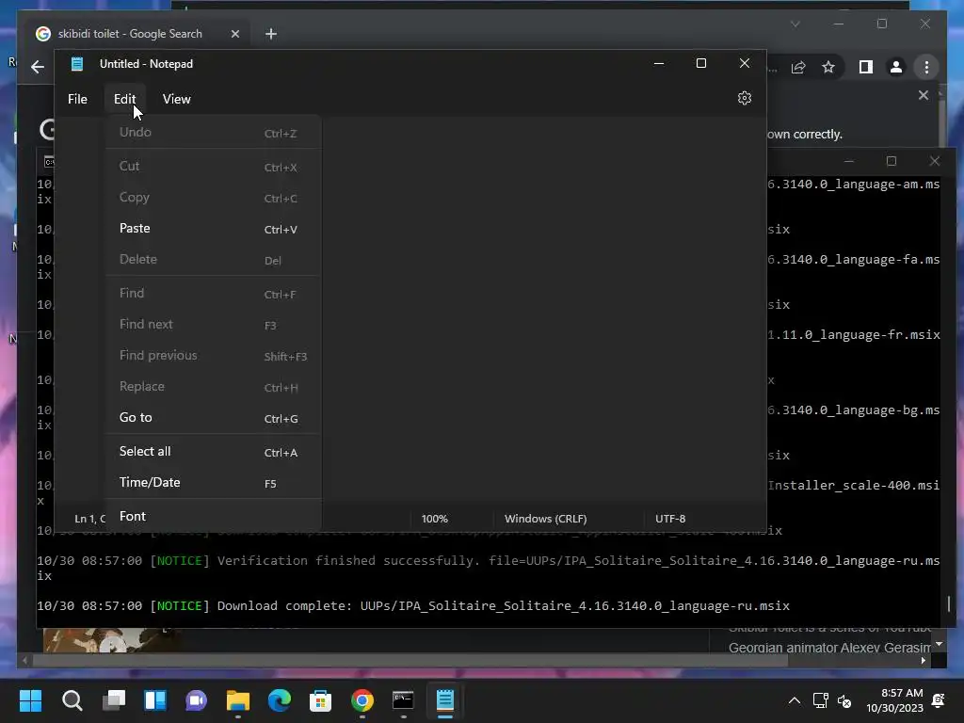Open Widgets panel on the taskbar
Screen dimensions: 964x723
pyautogui.click(x=155, y=700)
